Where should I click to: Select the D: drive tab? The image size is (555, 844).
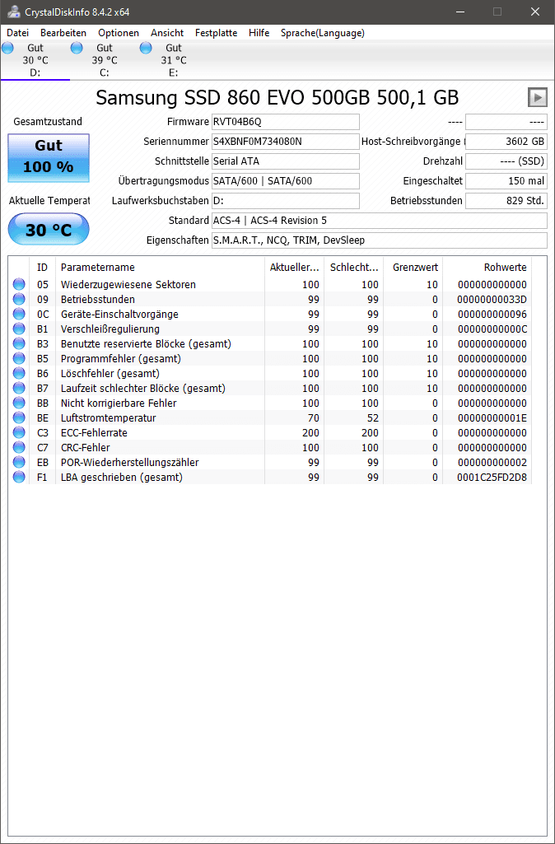coord(35,60)
